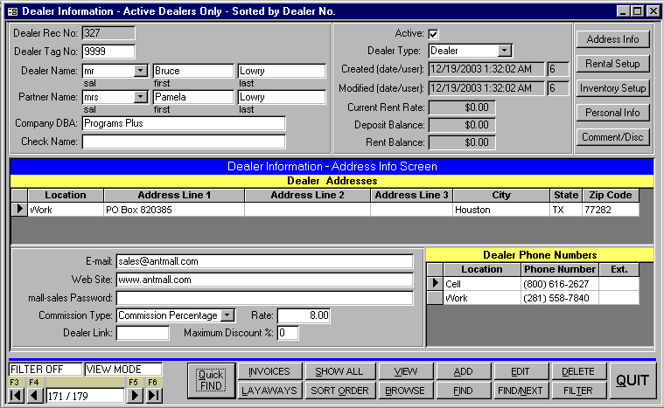Open the Dealer Type dropdown
This screenshot has height=408, width=664.
click(505, 51)
